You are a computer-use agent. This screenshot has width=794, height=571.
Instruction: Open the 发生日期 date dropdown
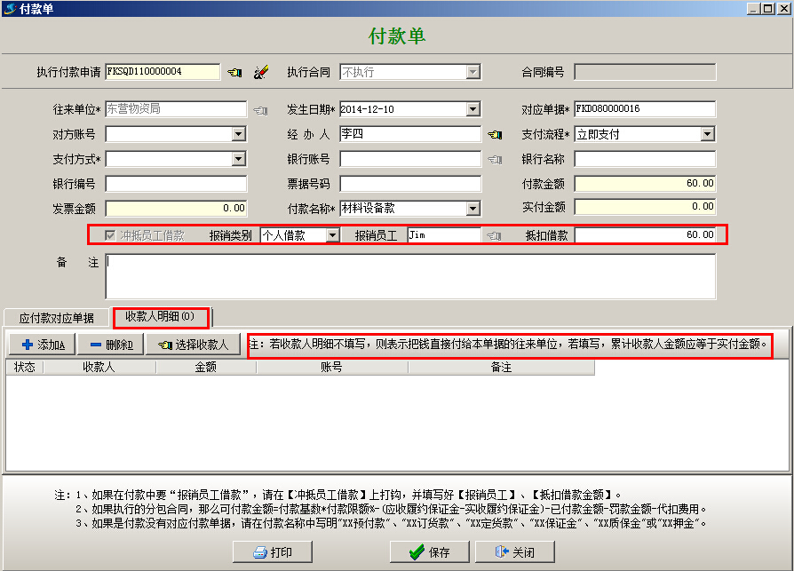click(x=472, y=110)
